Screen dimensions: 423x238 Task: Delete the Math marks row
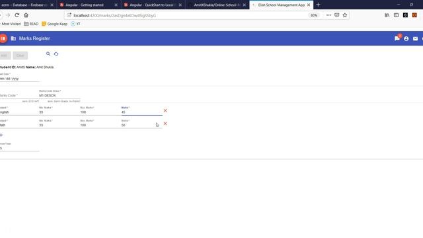click(165, 124)
